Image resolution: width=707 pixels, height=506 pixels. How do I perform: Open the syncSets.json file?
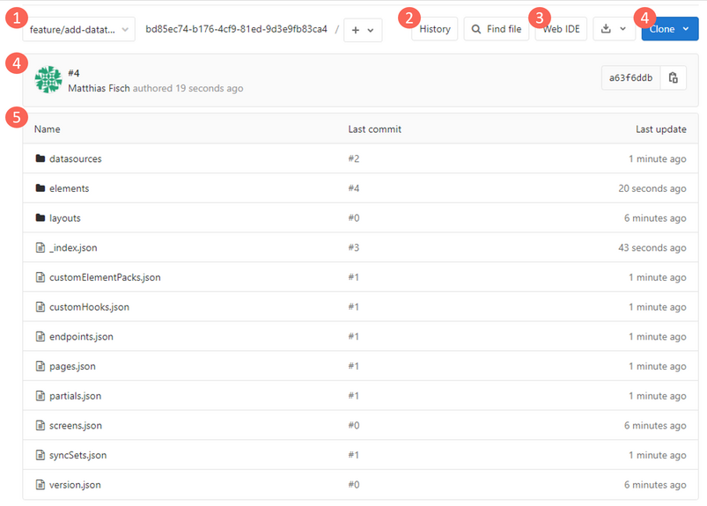tap(78, 455)
